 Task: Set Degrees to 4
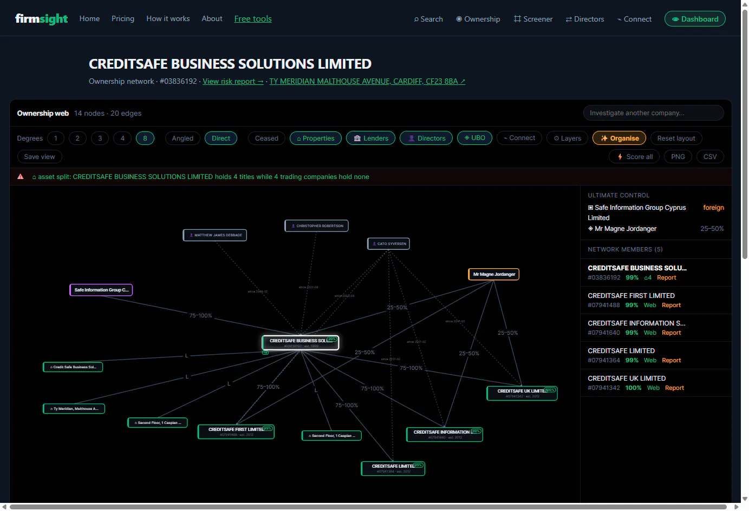[122, 138]
